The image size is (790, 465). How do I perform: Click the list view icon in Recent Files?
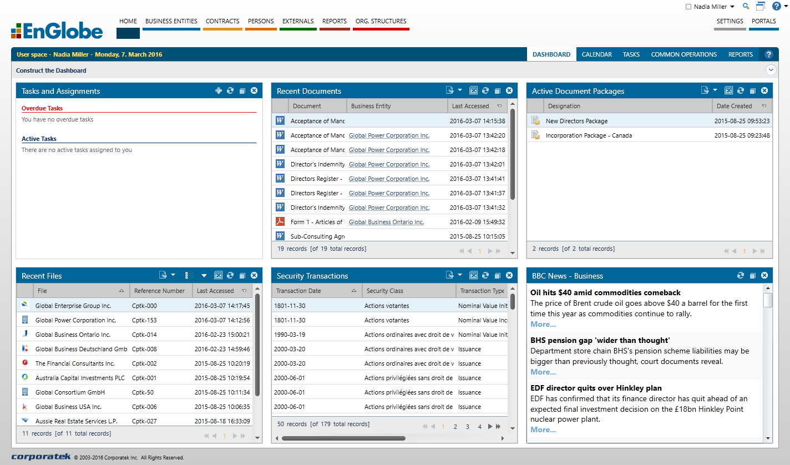pos(190,275)
